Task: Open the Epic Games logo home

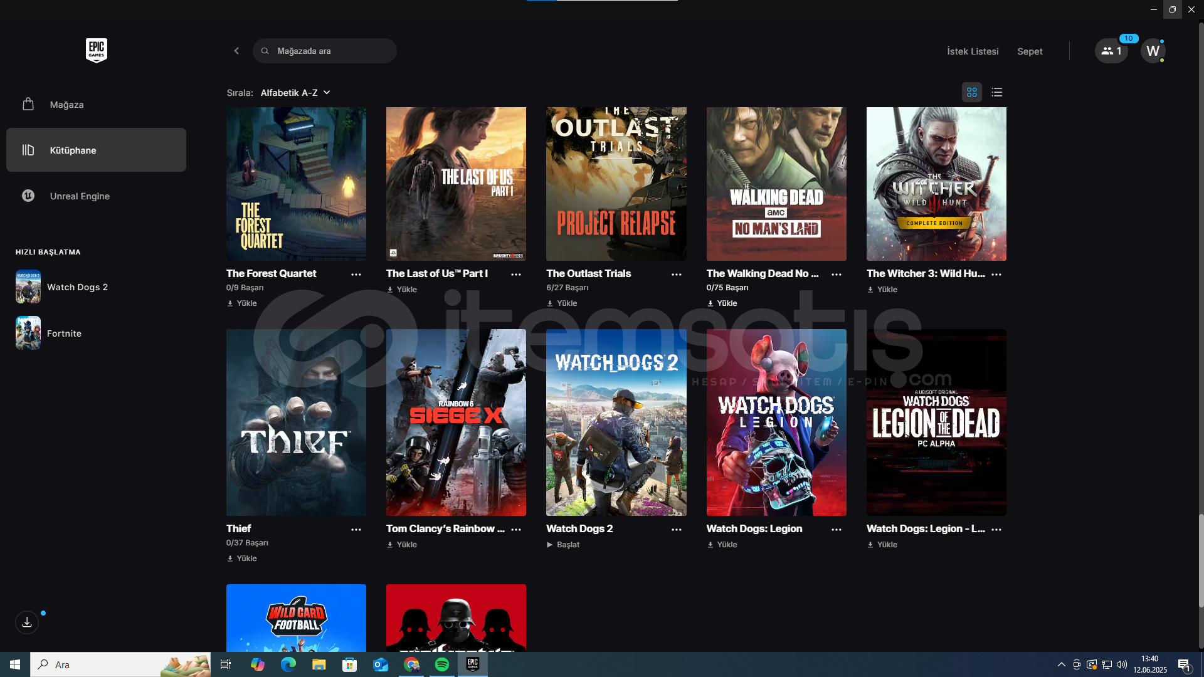Action: coord(97,50)
